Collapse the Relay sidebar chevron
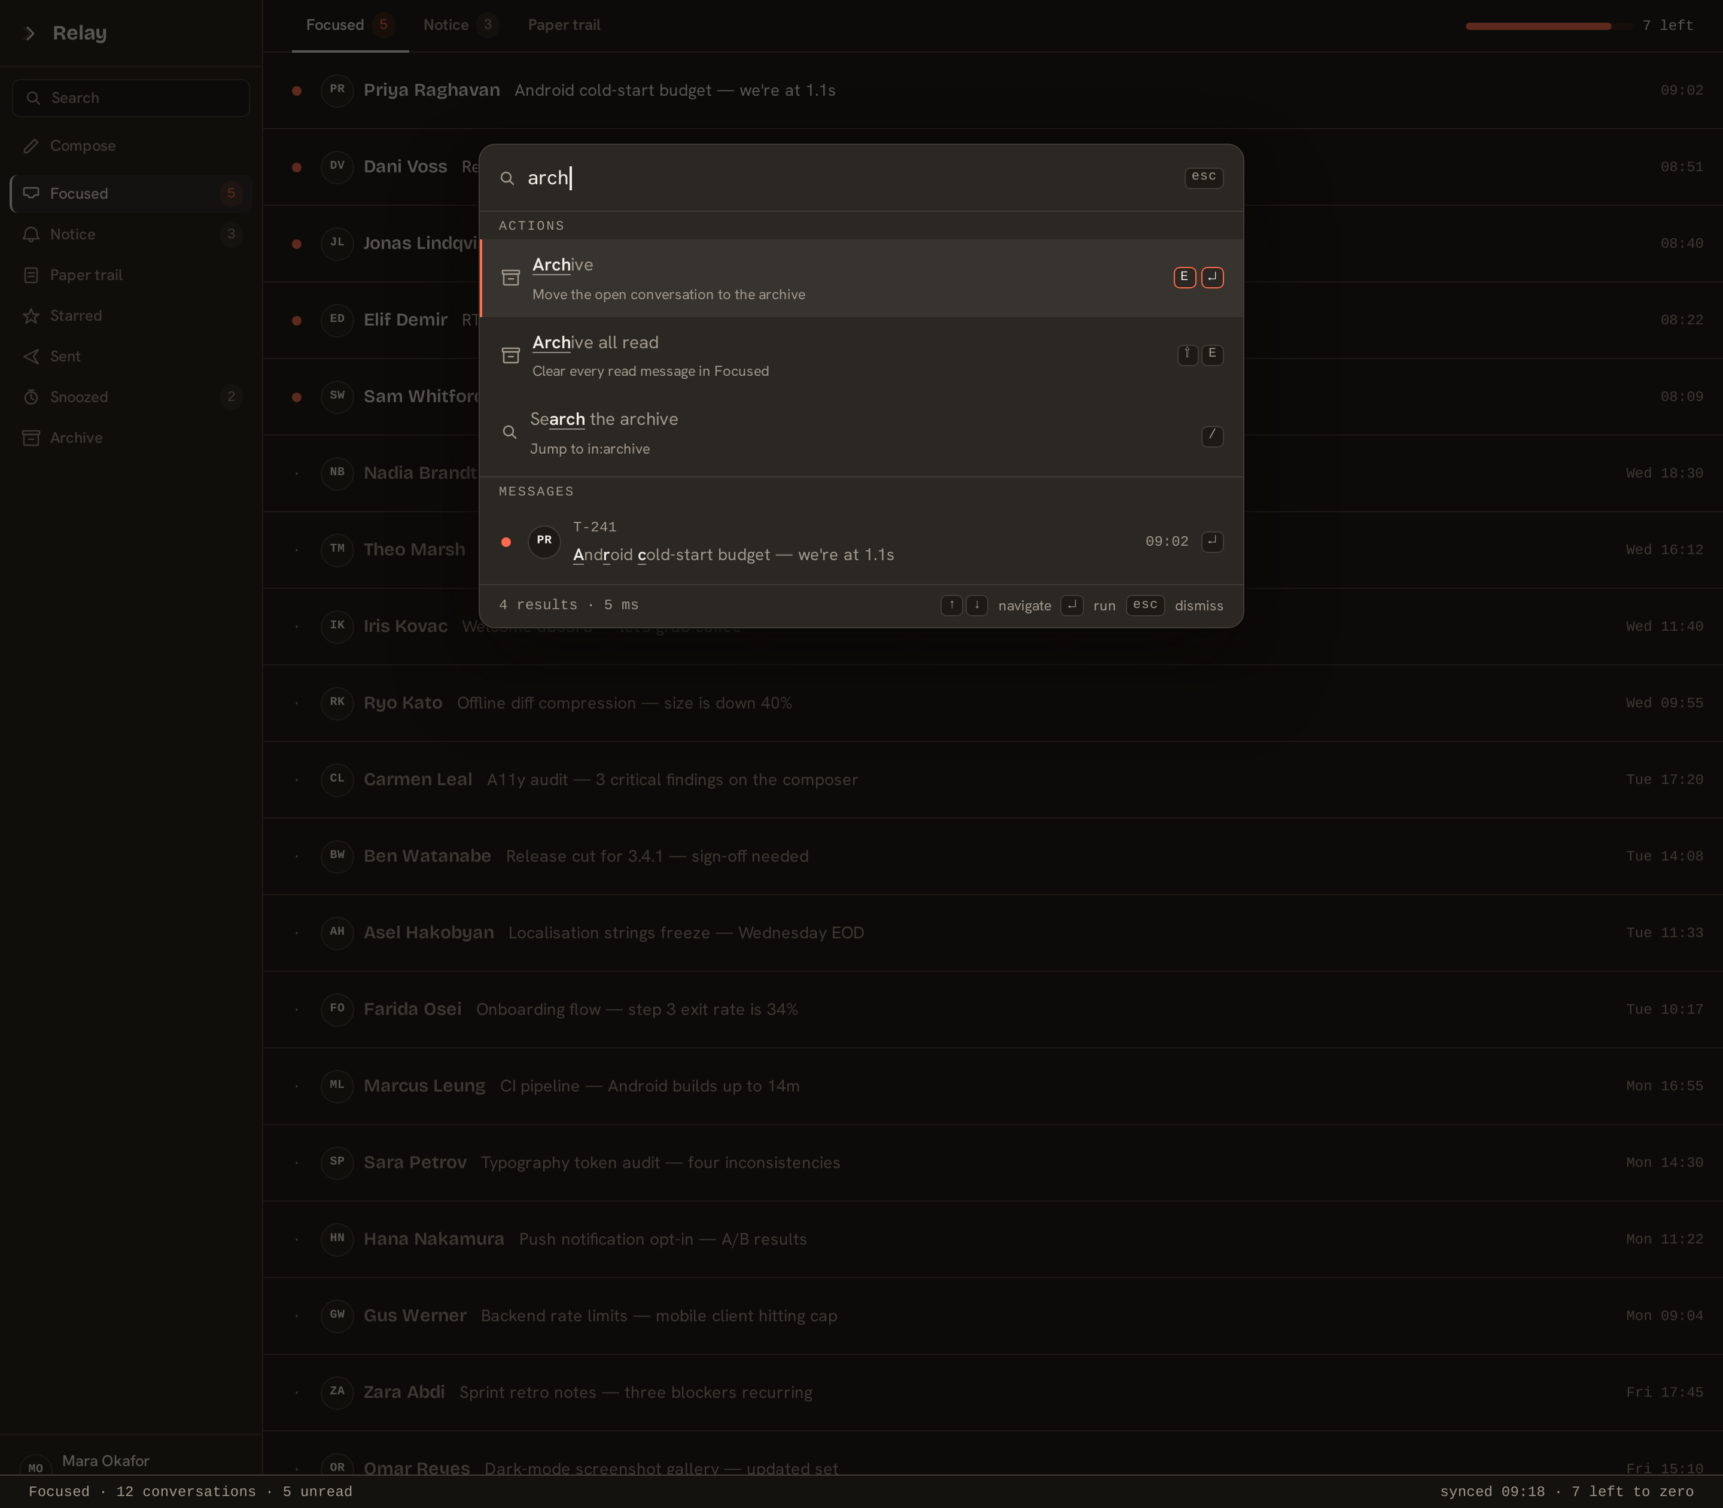 pyautogui.click(x=31, y=33)
